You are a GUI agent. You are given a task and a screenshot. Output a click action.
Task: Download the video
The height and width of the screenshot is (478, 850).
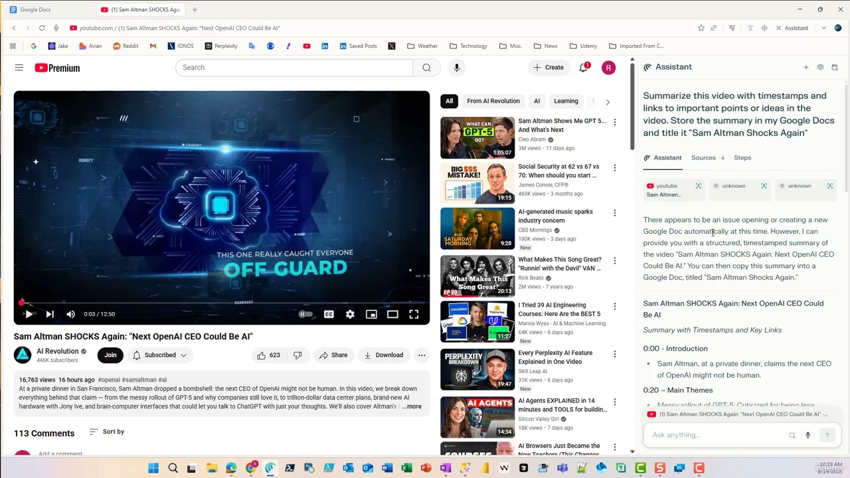click(383, 355)
